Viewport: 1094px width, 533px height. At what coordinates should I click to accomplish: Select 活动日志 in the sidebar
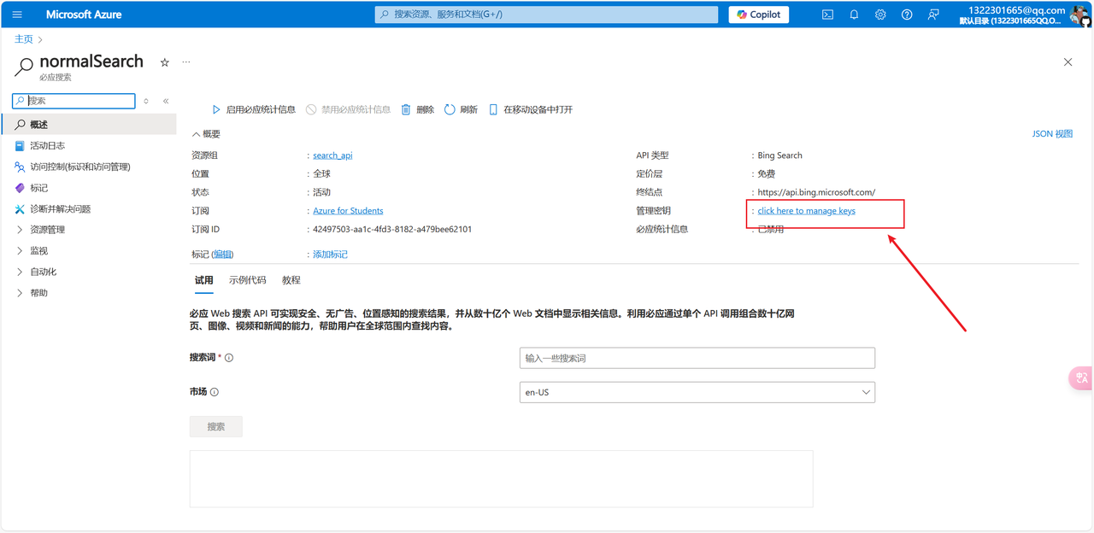(47, 146)
